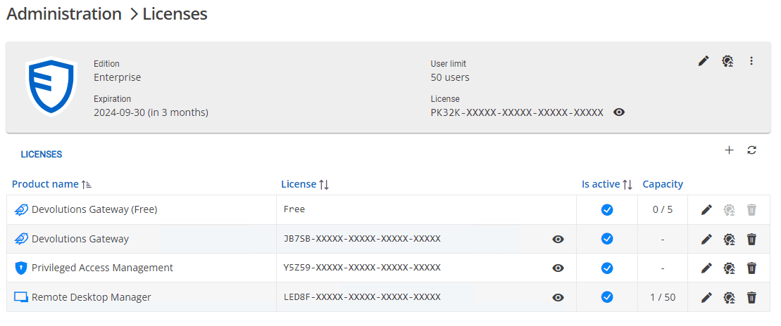Select Privileged Access Management product name
This screenshot has height=326, width=781.
tap(102, 268)
